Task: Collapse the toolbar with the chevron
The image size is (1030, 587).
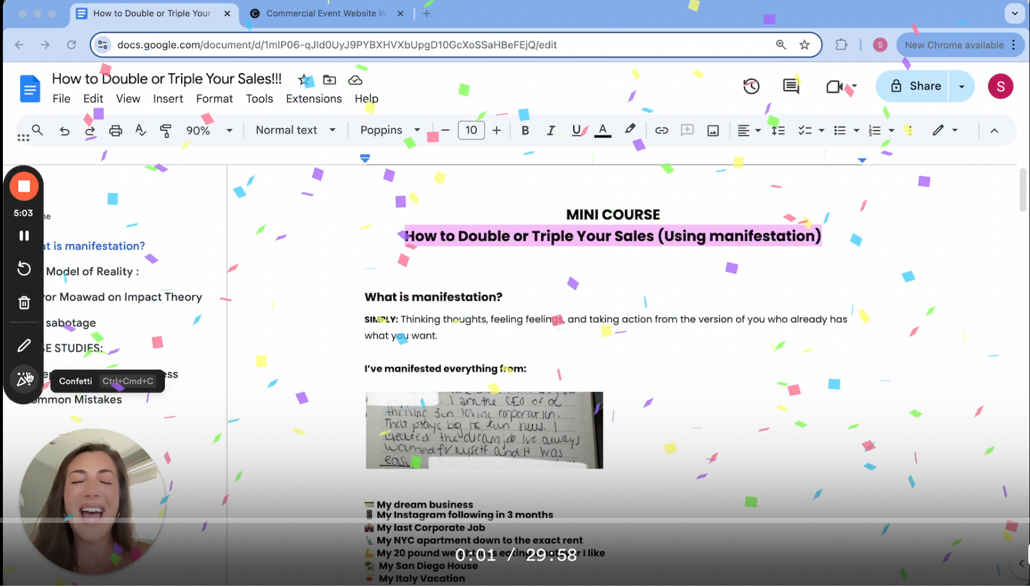Action: pyautogui.click(x=994, y=130)
